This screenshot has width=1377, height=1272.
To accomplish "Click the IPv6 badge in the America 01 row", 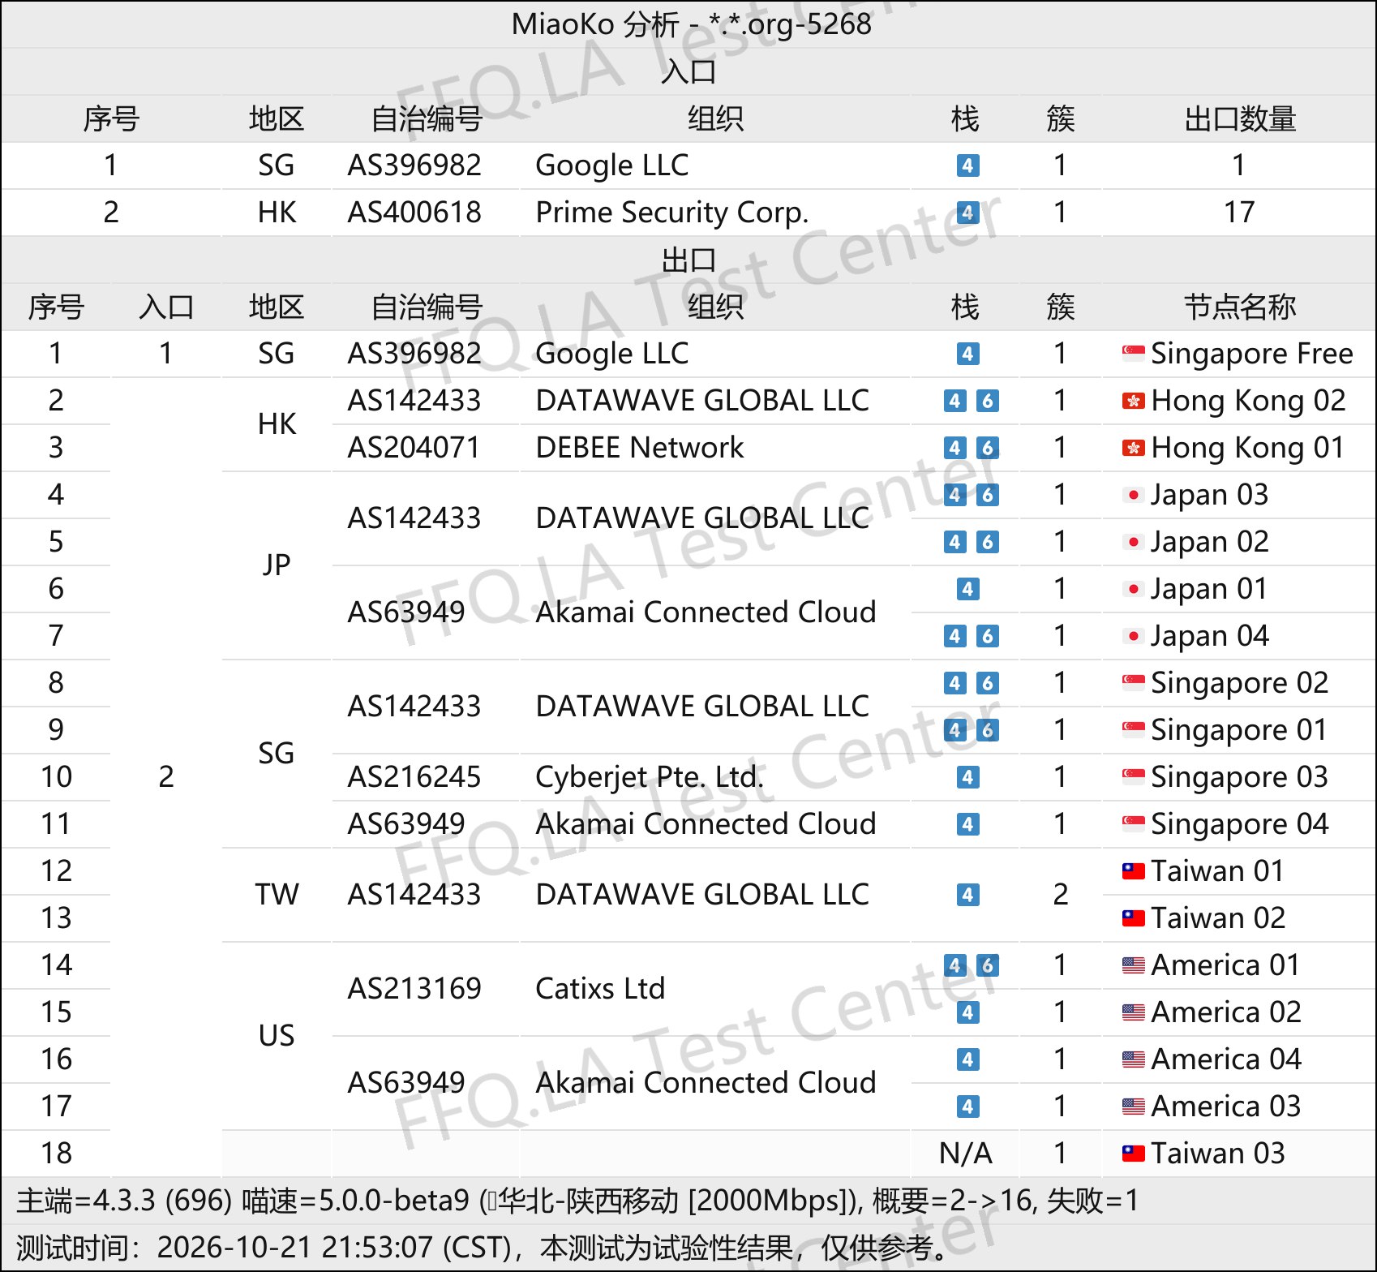I will click(987, 965).
